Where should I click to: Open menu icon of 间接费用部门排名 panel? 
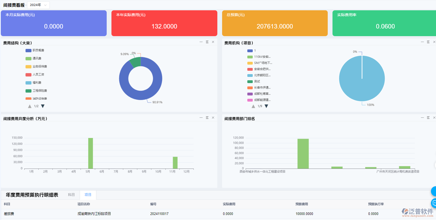pyautogui.click(x=428, y=118)
